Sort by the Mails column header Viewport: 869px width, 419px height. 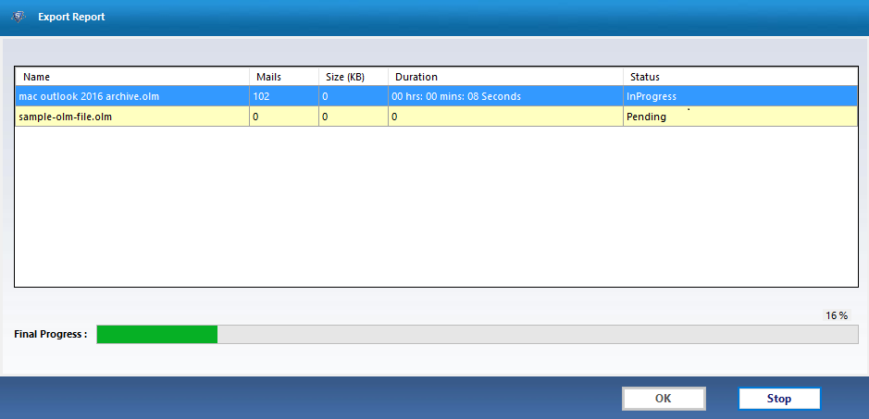coord(284,77)
